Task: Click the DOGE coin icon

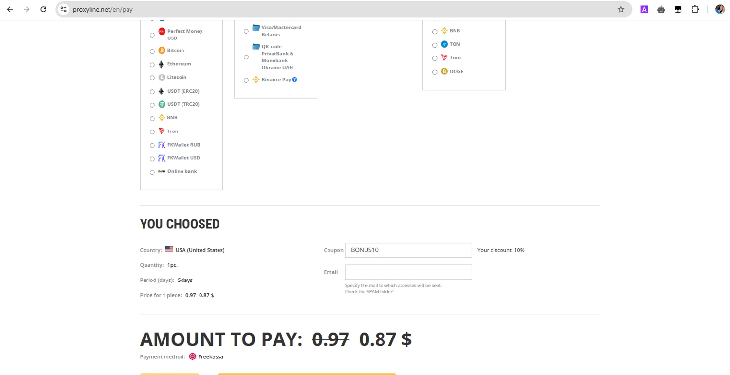Action: click(444, 71)
